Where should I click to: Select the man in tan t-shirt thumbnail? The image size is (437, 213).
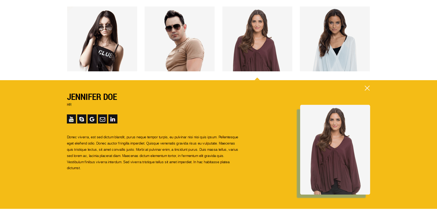pos(180,39)
